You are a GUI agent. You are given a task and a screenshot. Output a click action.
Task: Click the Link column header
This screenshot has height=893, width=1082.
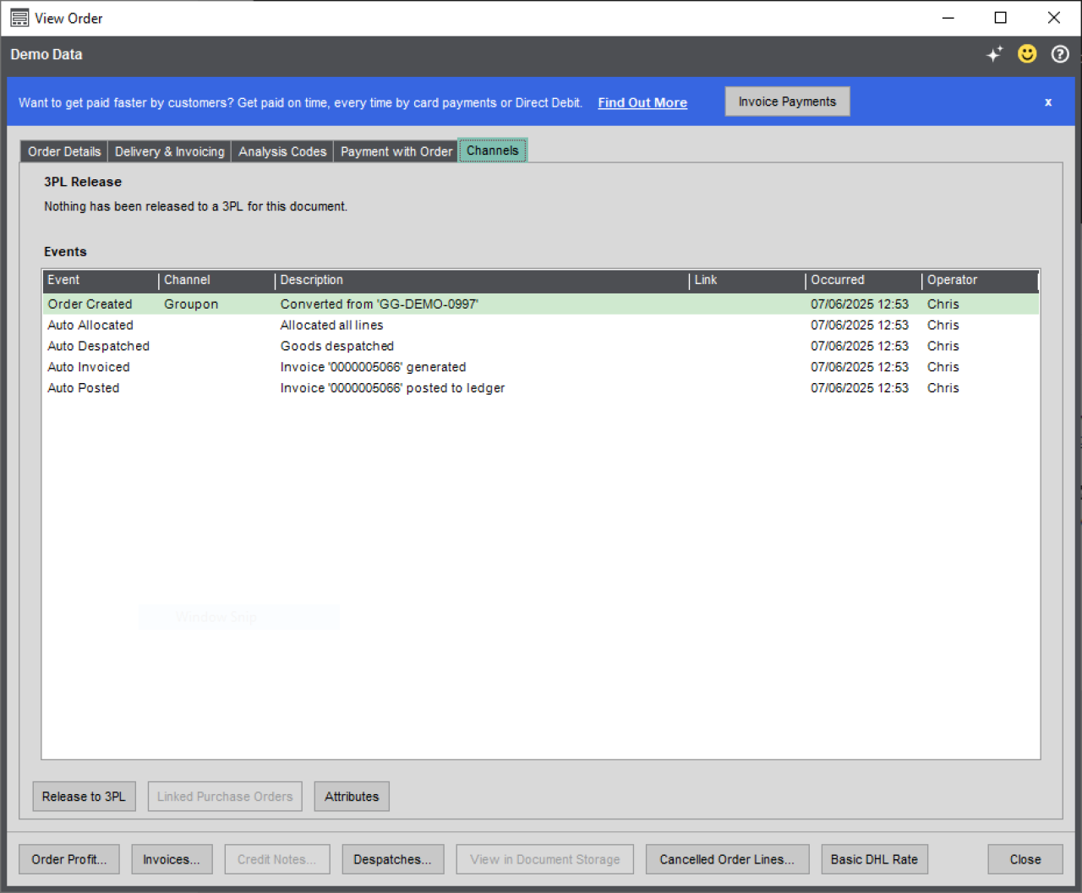click(747, 280)
